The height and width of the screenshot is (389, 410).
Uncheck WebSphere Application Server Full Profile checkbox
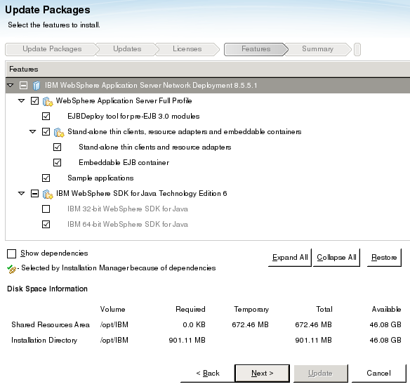coord(34,100)
